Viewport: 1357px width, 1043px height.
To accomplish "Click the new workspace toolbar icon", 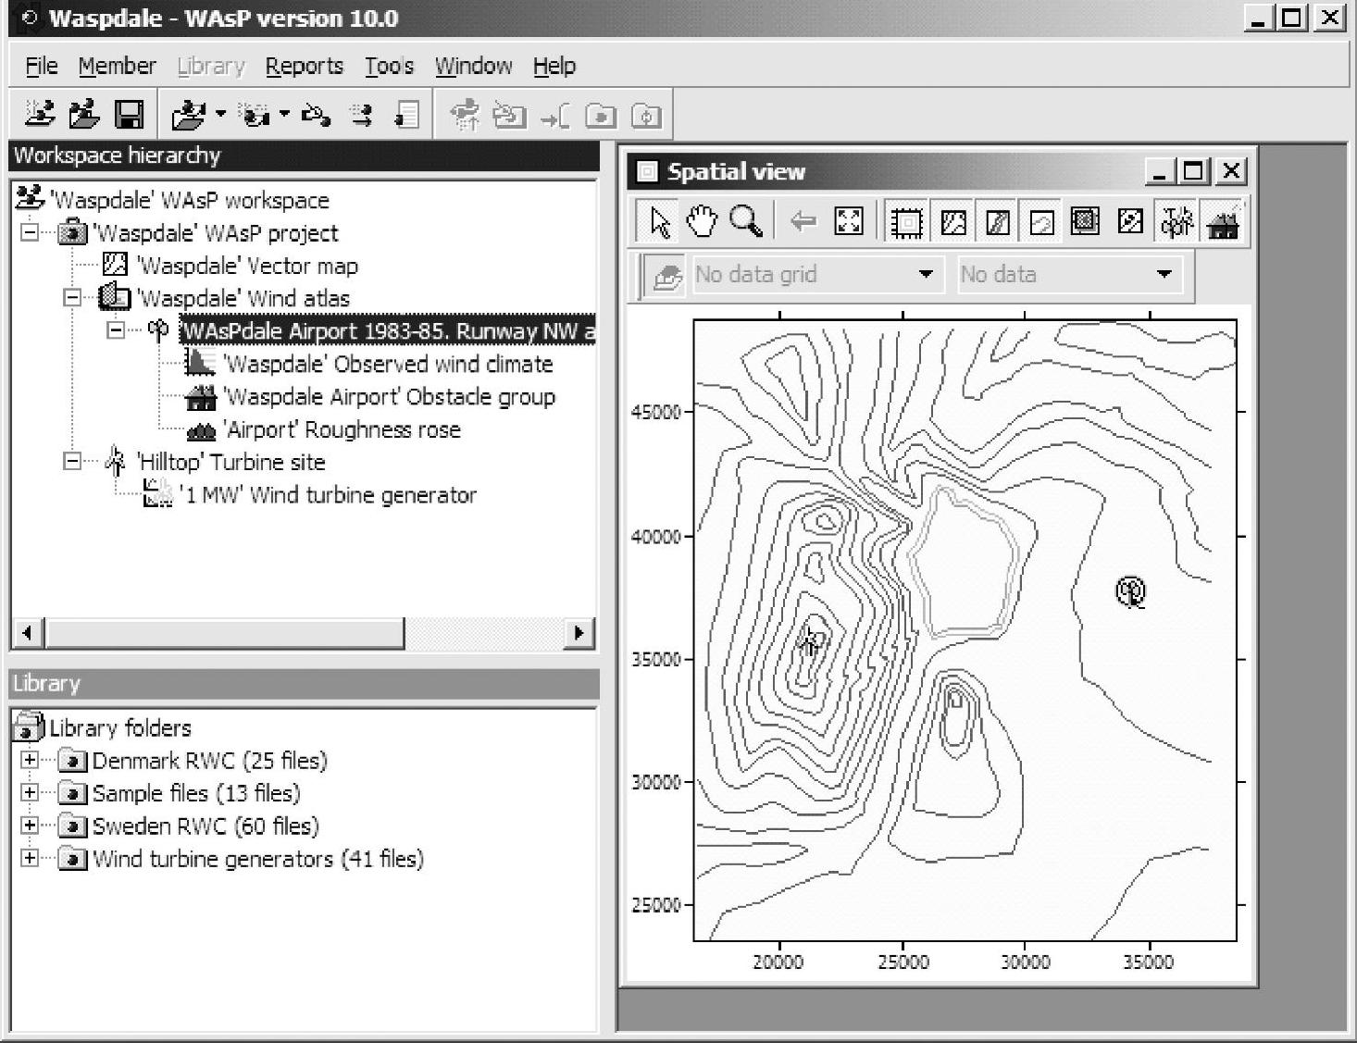I will click(39, 115).
